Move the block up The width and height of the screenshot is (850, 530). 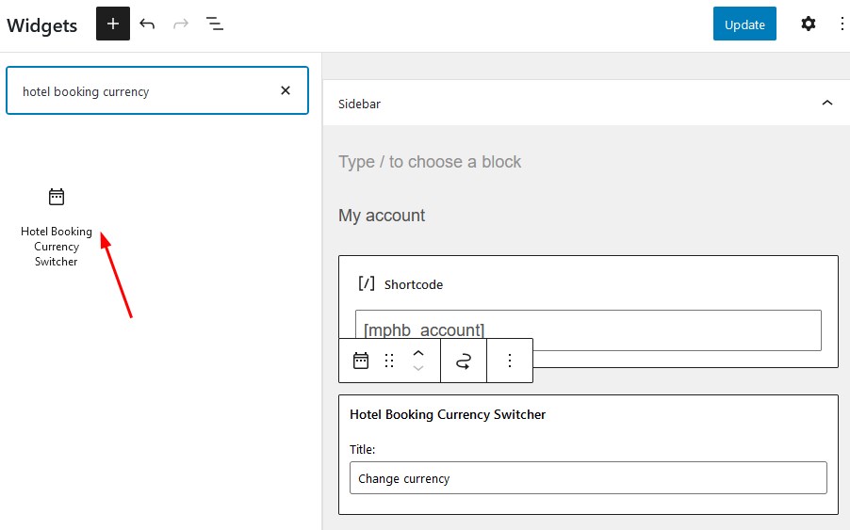418,353
